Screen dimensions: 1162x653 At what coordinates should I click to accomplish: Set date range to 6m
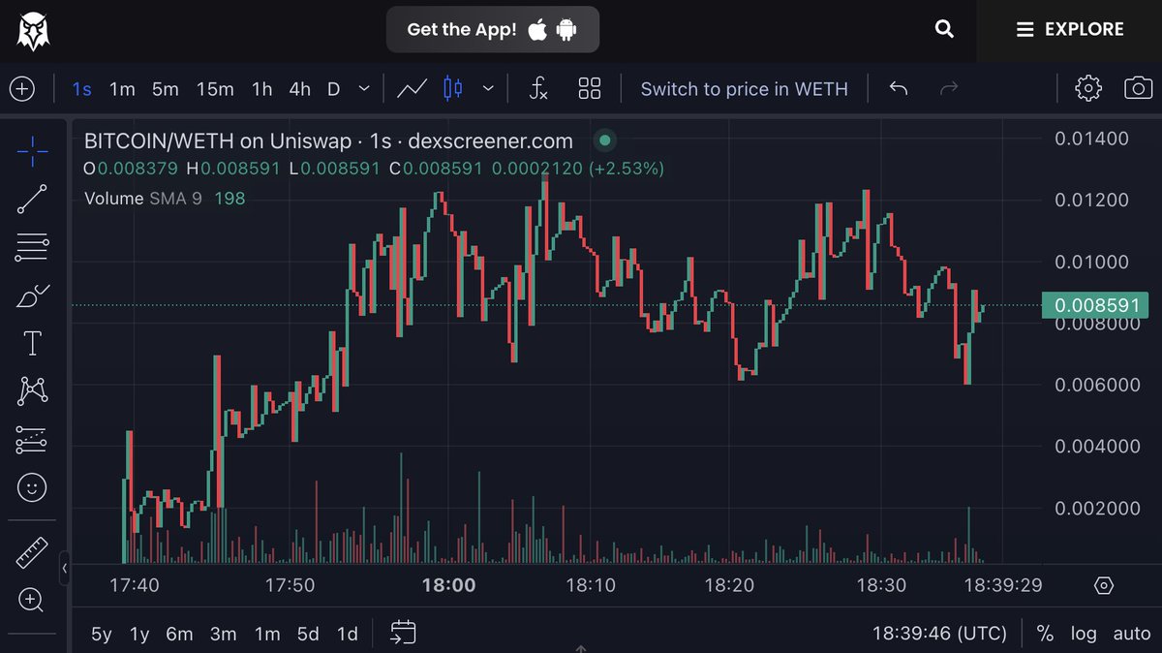coord(179,634)
